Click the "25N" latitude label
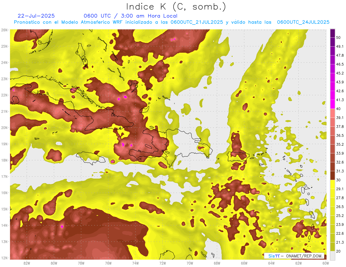 (4, 46)
